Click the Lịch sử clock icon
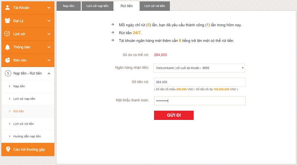Image resolution: width=297 pixels, height=165 pixels. 7,34
